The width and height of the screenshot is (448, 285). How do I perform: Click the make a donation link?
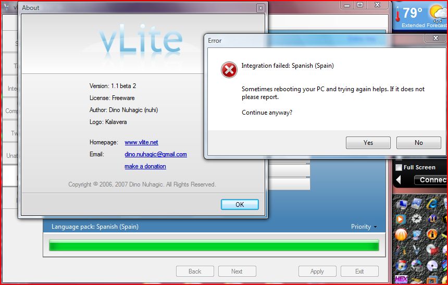[x=145, y=166]
